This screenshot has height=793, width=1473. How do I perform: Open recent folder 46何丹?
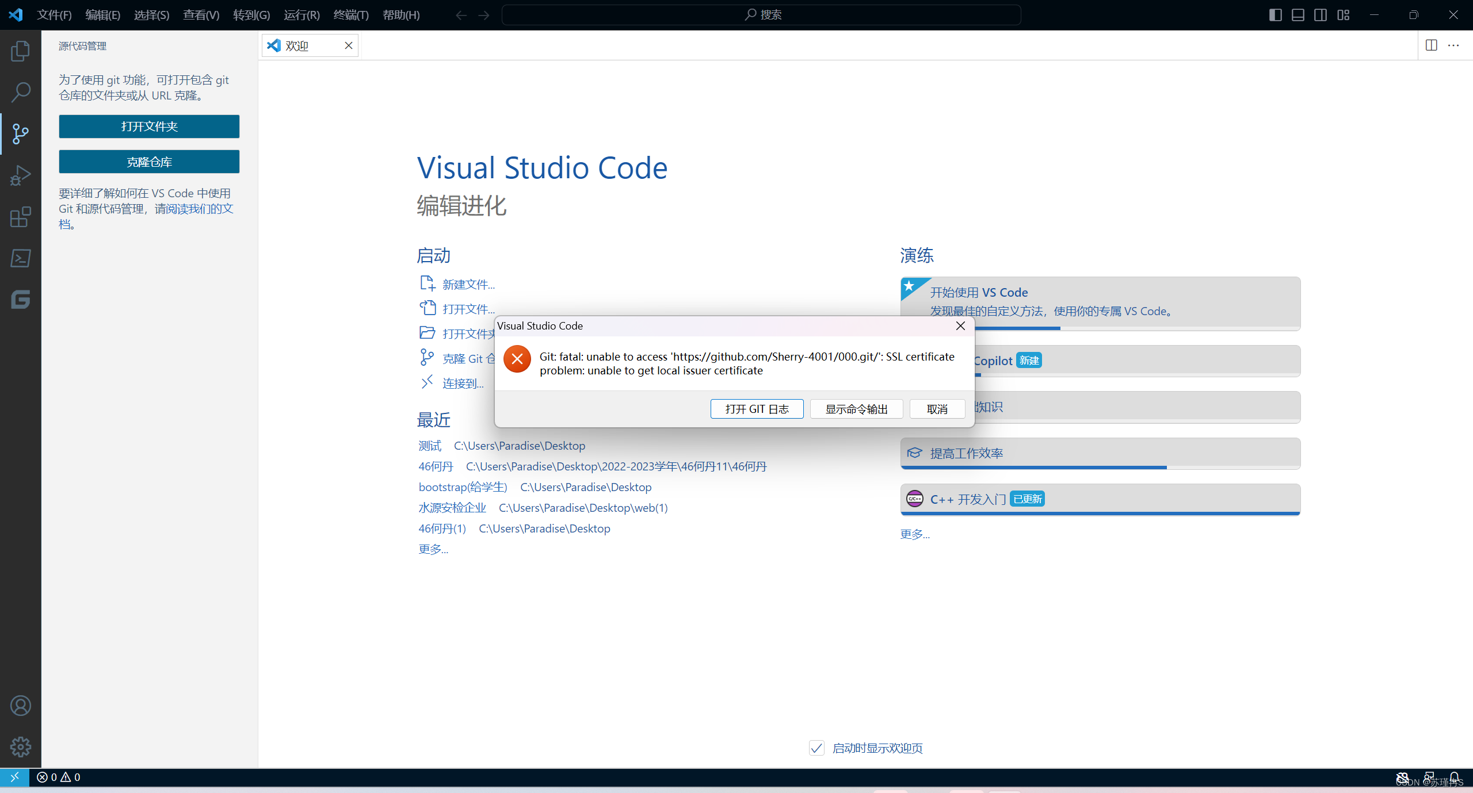coord(436,466)
